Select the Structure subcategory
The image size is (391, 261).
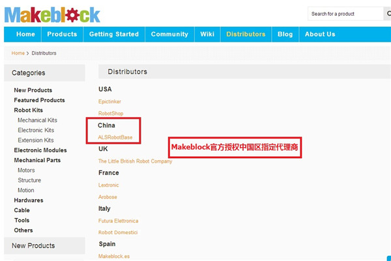29,180
